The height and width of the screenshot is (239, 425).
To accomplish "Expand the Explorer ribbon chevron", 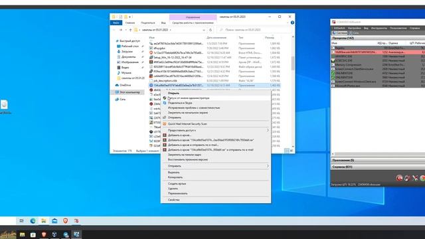I will click(288, 23).
